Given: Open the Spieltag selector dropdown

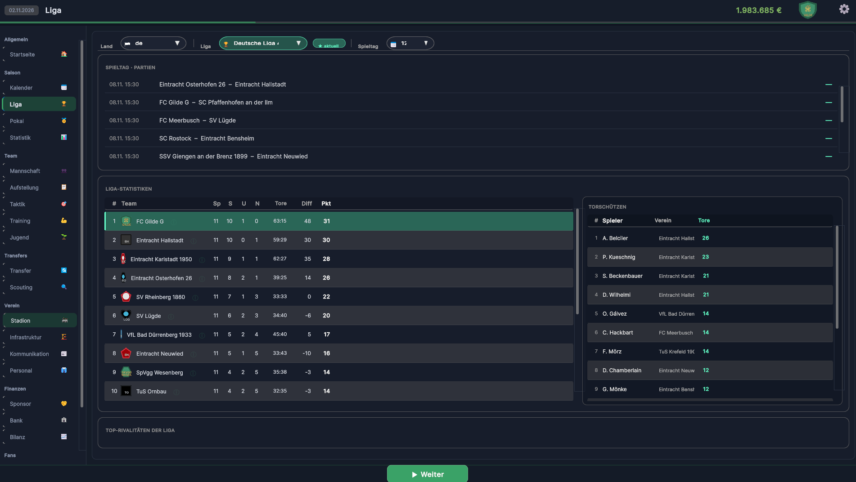Looking at the screenshot, I should pyautogui.click(x=410, y=43).
